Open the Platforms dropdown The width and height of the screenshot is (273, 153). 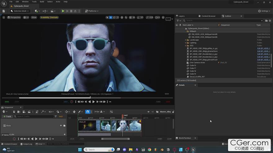[92, 11]
